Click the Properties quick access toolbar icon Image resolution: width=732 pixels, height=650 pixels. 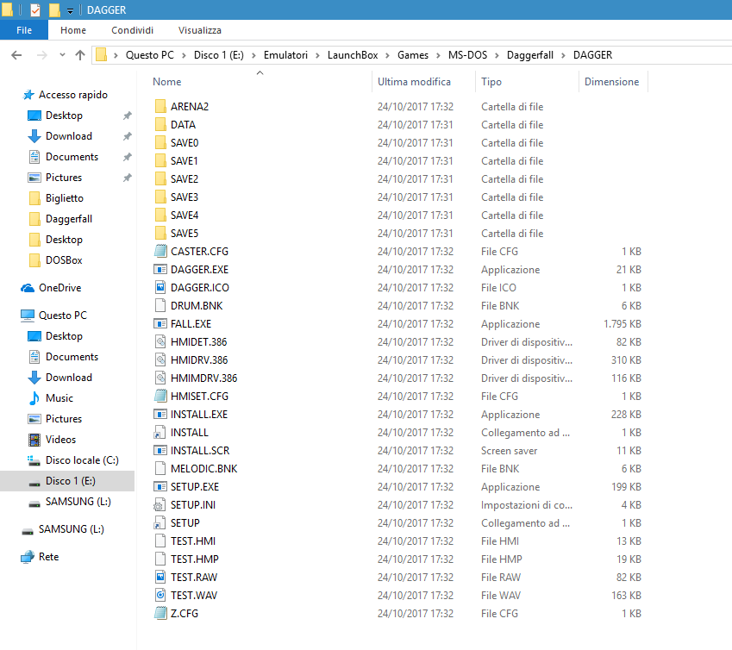tap(35, 9)
